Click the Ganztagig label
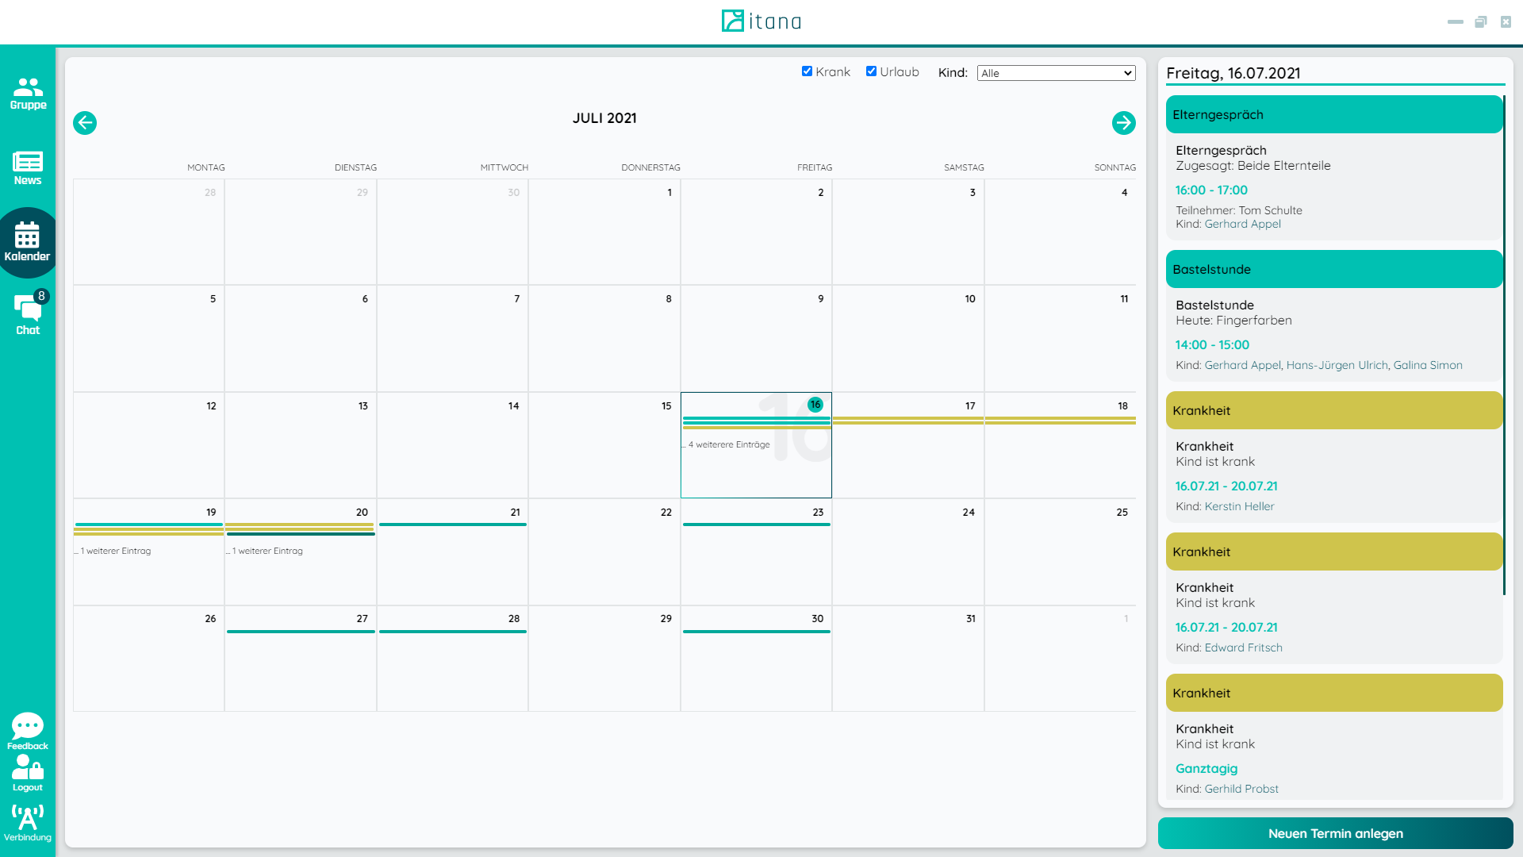Viewport: 1523px width, 857px height. 1206,768
